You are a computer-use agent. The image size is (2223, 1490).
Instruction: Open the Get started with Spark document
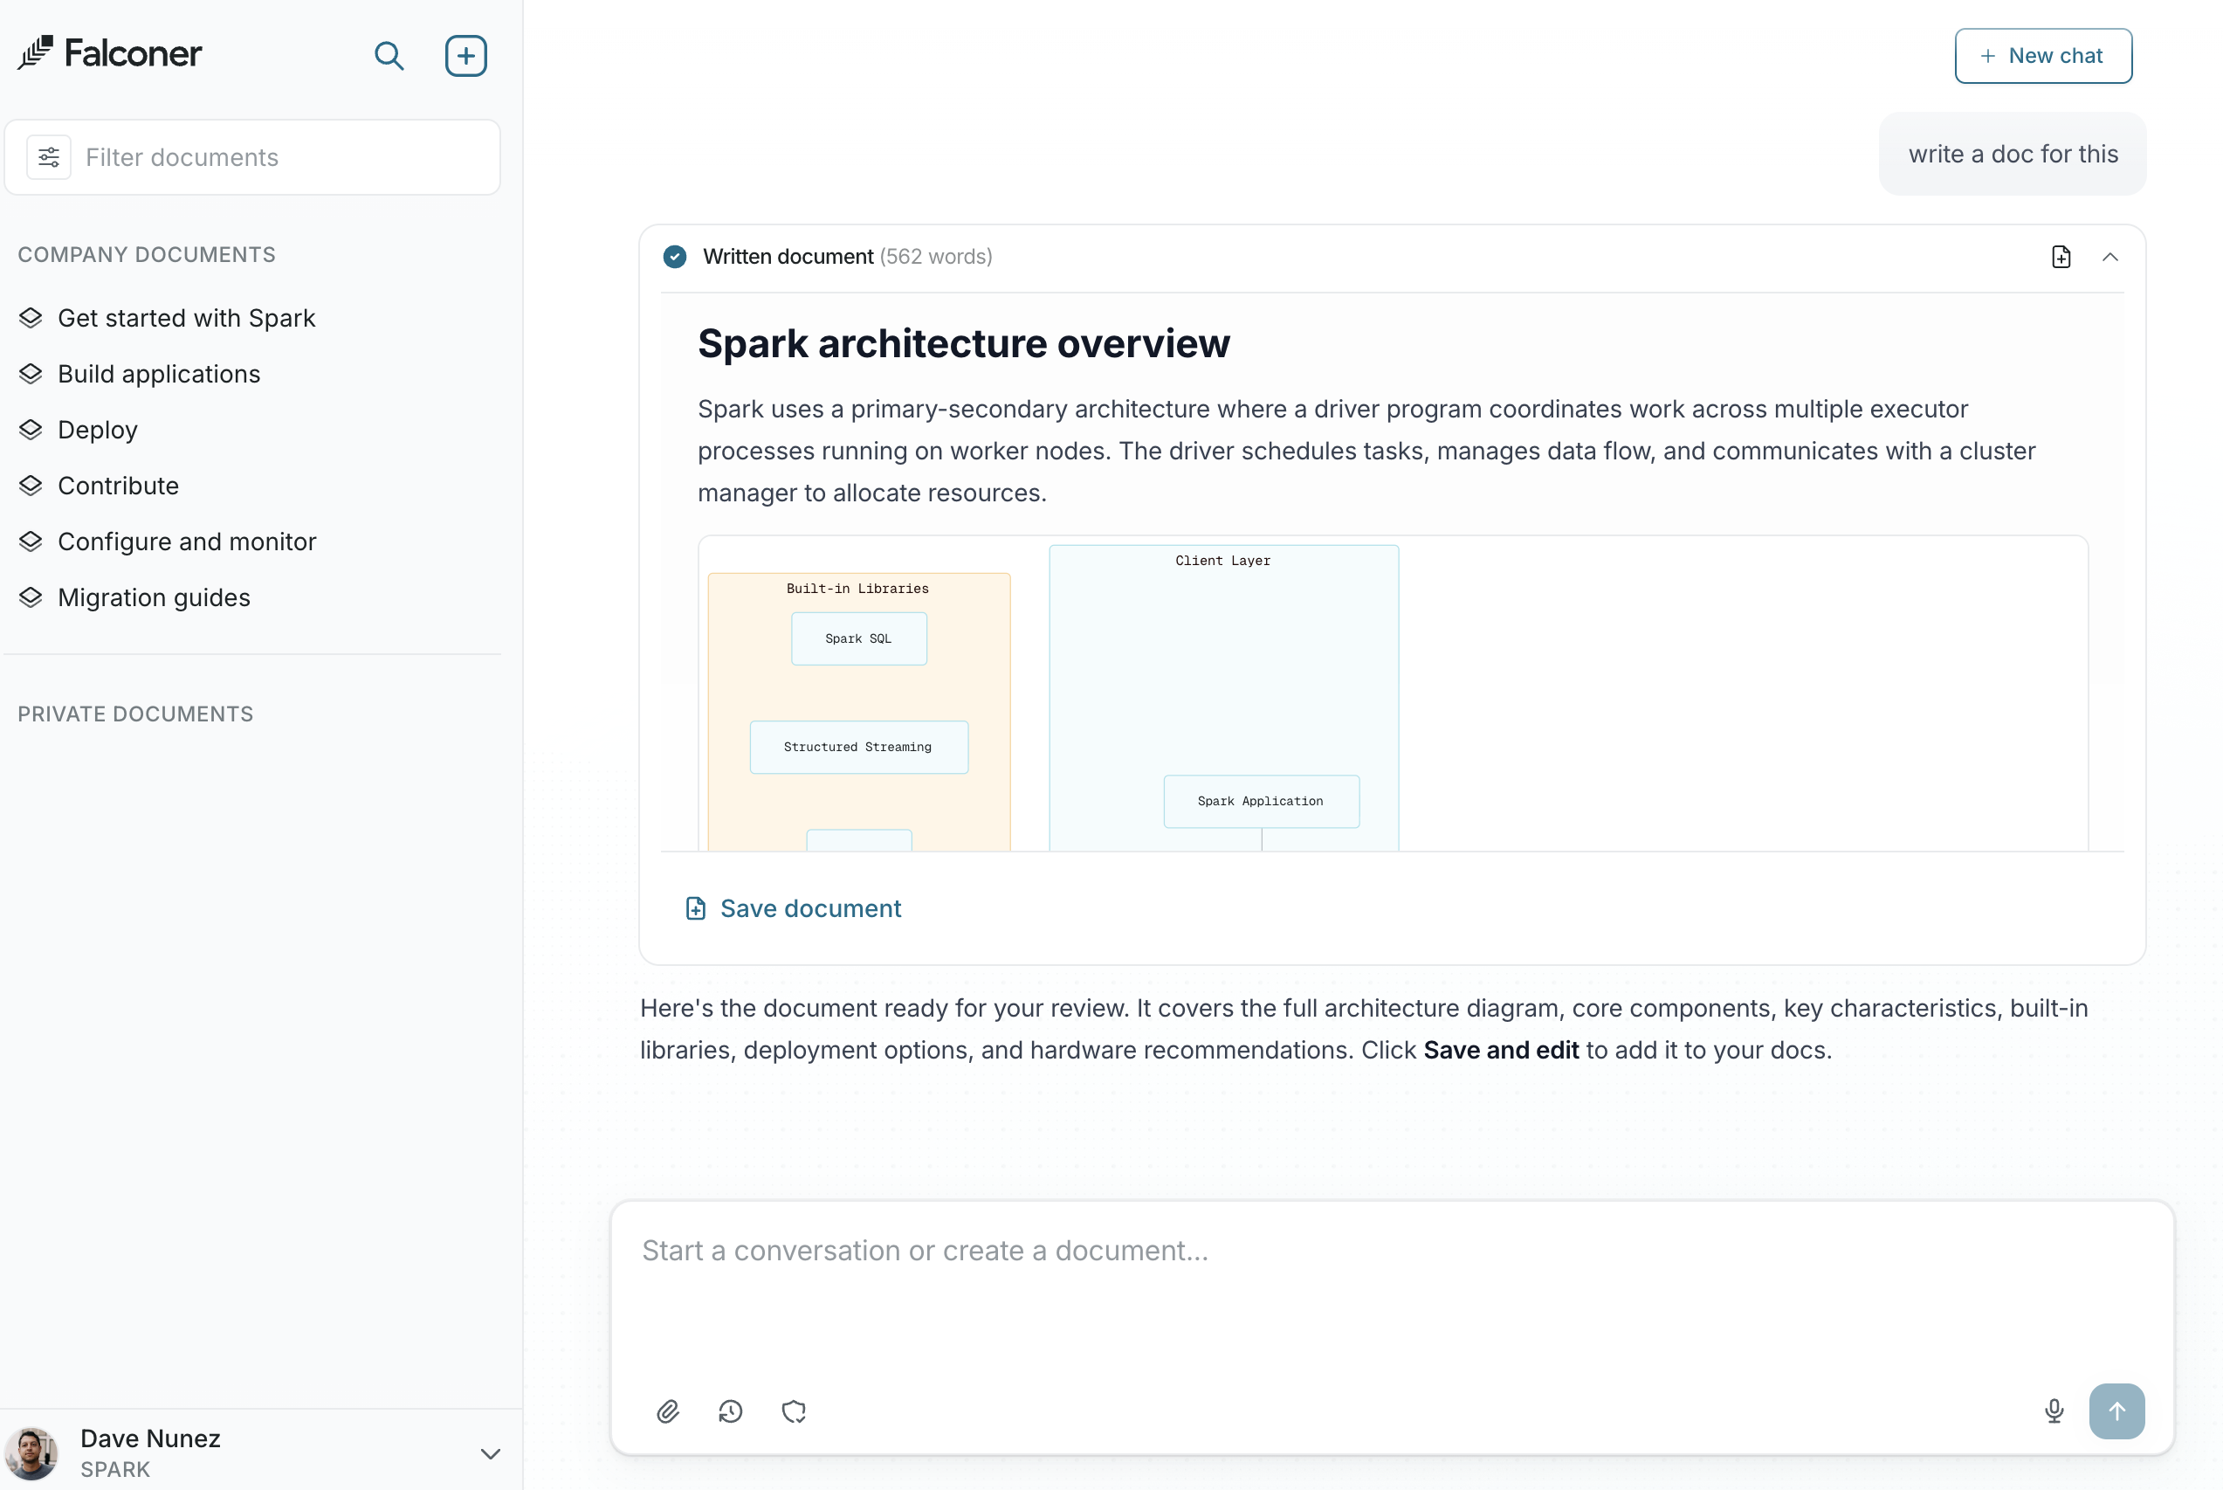(186, 318)
